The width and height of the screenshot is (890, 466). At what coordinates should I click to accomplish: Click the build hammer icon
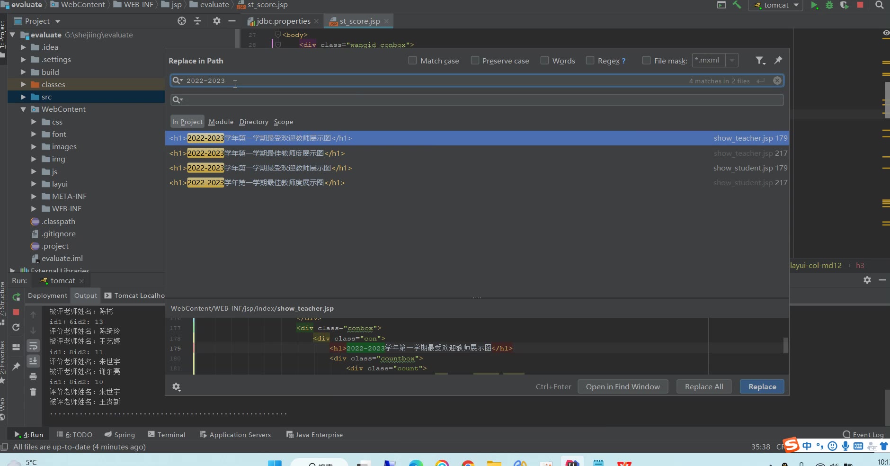pos(737,5)
